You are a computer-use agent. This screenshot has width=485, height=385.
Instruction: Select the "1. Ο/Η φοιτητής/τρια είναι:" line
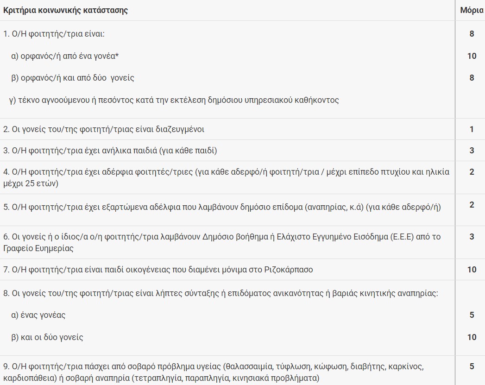pos(55,34)
